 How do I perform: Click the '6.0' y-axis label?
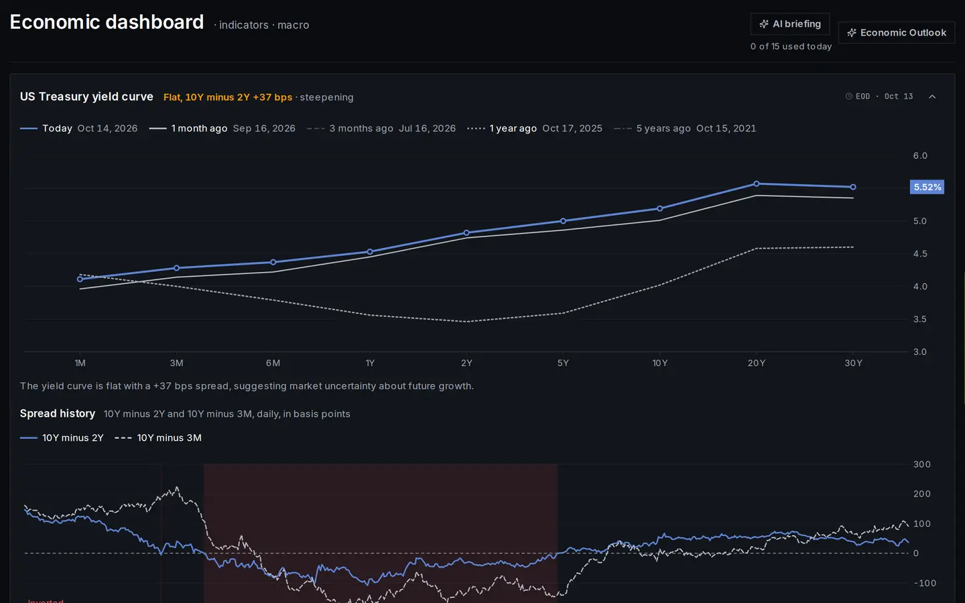920,156
